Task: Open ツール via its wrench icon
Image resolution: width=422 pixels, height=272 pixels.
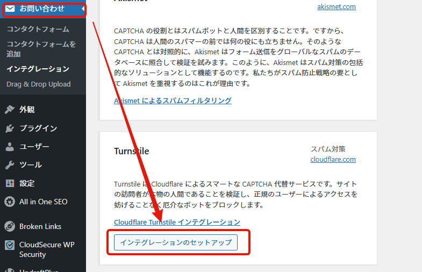Action: point(10,165)
